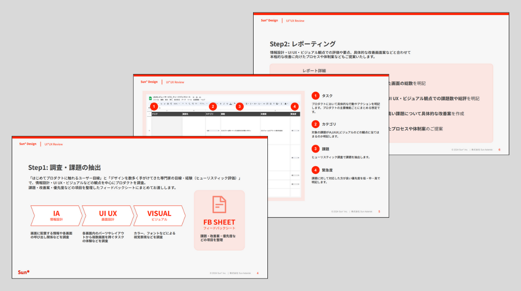Screen dimensions: 521x291
Task: Click the cloud save status icon
Action: [200, 97]
